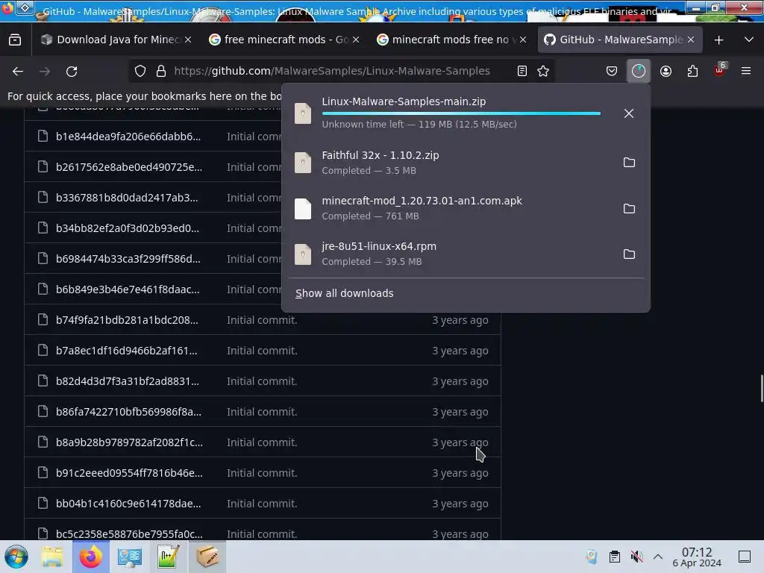Viewport: 764px width, 573px height.
Task: Open the Firefox application menu
Action: [745, 71]
